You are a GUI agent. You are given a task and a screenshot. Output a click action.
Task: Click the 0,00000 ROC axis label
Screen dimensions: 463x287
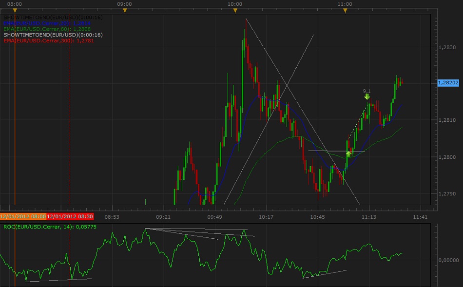[448, 260]
